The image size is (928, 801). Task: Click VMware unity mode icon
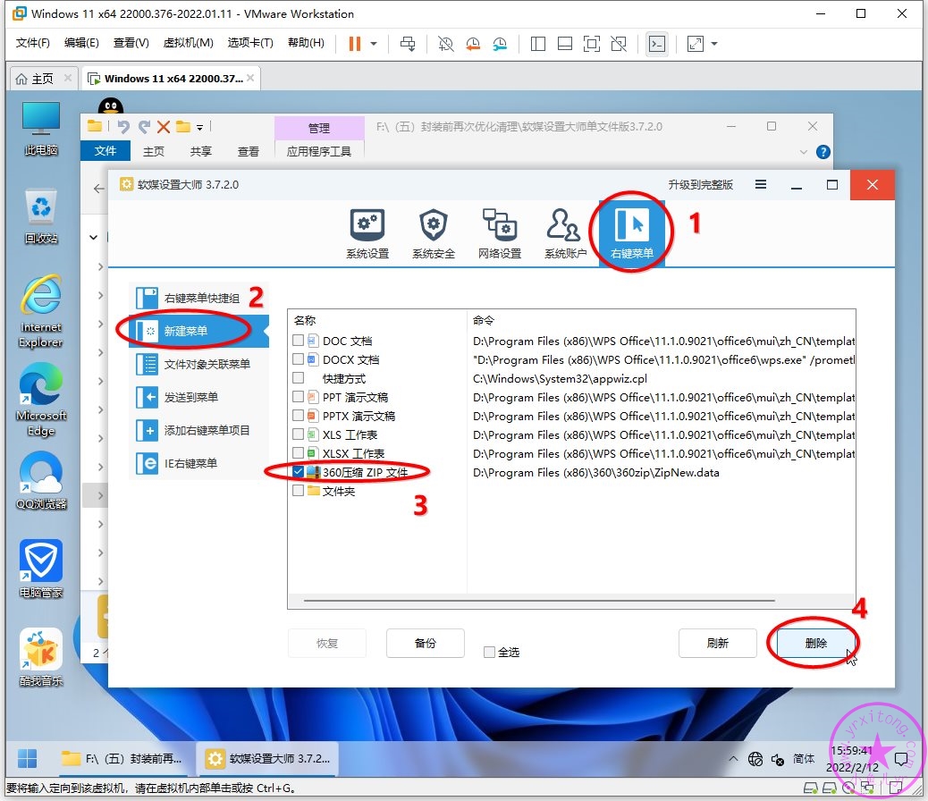pos(619,43)
